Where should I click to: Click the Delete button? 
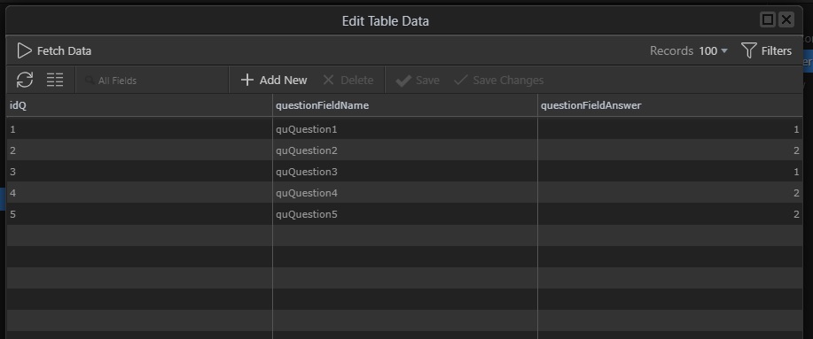348,81
